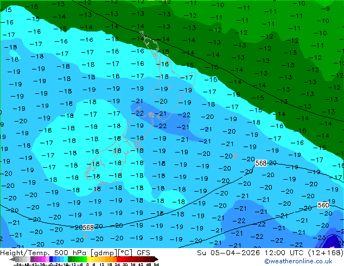Screen dimensions: 344x266
Task: Click the dark blue -30°C legend swatch
Action: (51, 259)
